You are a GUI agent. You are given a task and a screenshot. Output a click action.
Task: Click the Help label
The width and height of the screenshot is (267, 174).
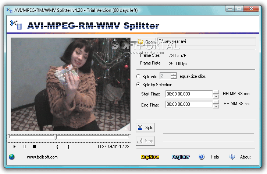tap(215, 157)
